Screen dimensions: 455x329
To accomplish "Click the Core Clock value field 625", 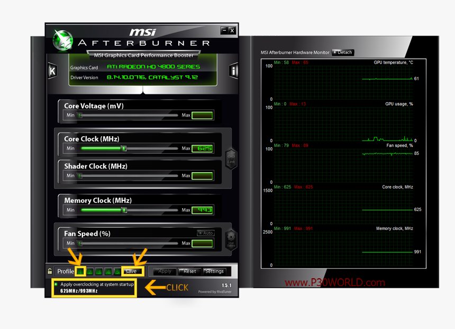I will pyautogui.click(x=203, y=148).
